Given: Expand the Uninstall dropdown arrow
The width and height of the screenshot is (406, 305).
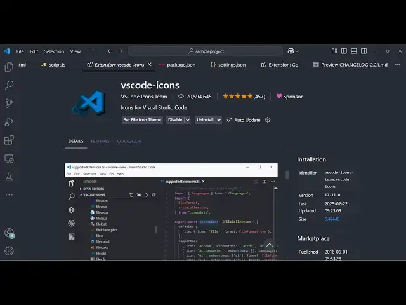Looking at the screenshot, I should (219, 120).
